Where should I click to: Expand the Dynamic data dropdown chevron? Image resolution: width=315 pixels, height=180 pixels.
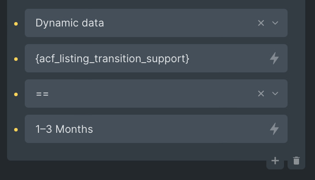(x=275, y=23)
